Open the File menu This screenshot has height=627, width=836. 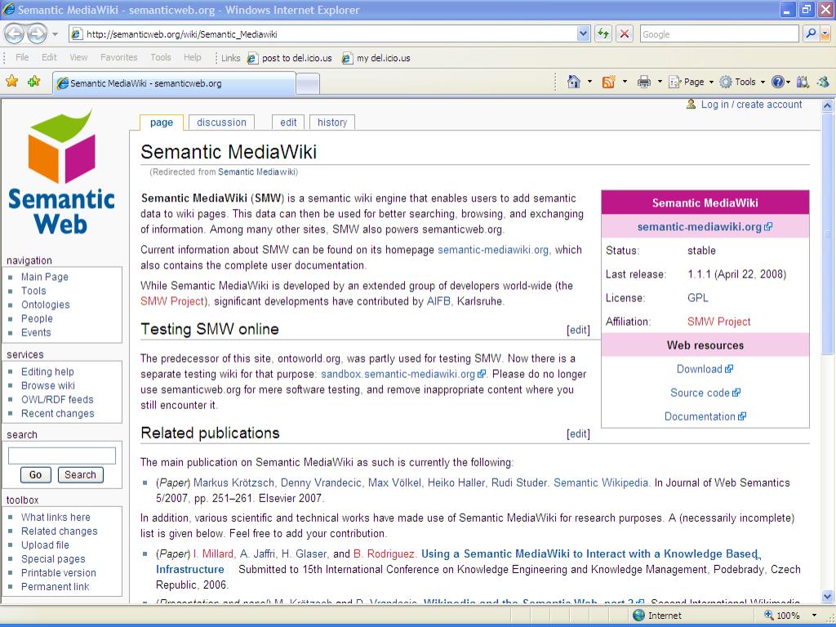[22, 57]
